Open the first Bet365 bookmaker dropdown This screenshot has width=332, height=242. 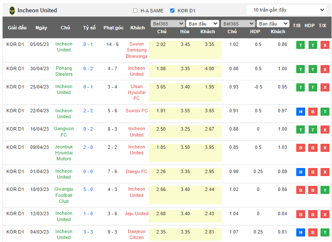point(167,24)
